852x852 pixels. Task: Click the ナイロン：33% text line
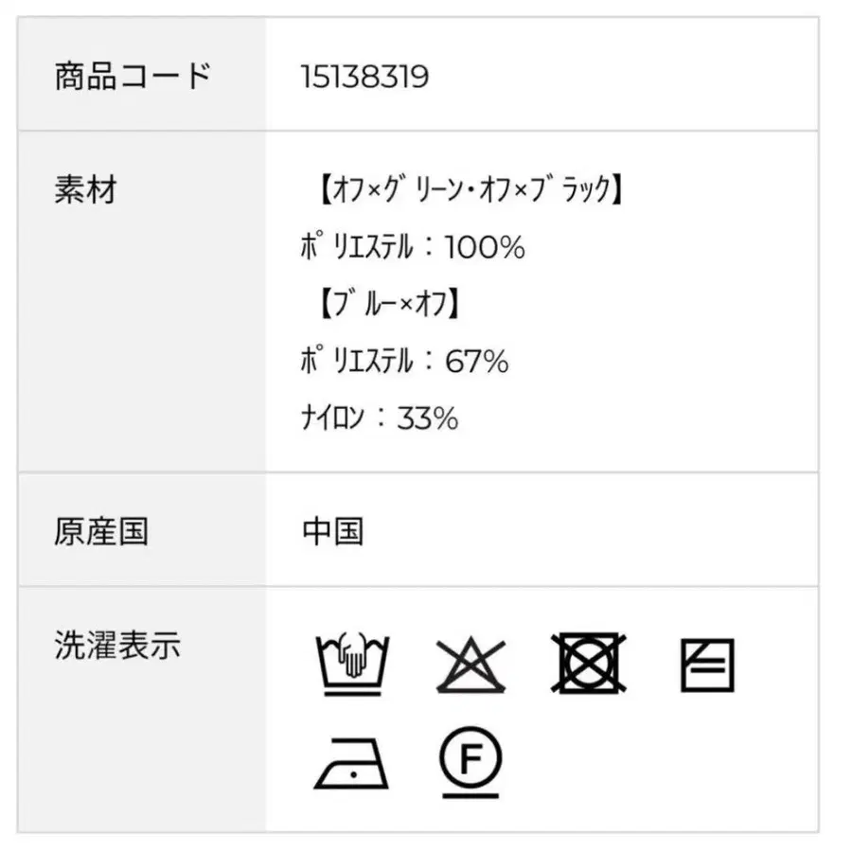pos(380,417)
